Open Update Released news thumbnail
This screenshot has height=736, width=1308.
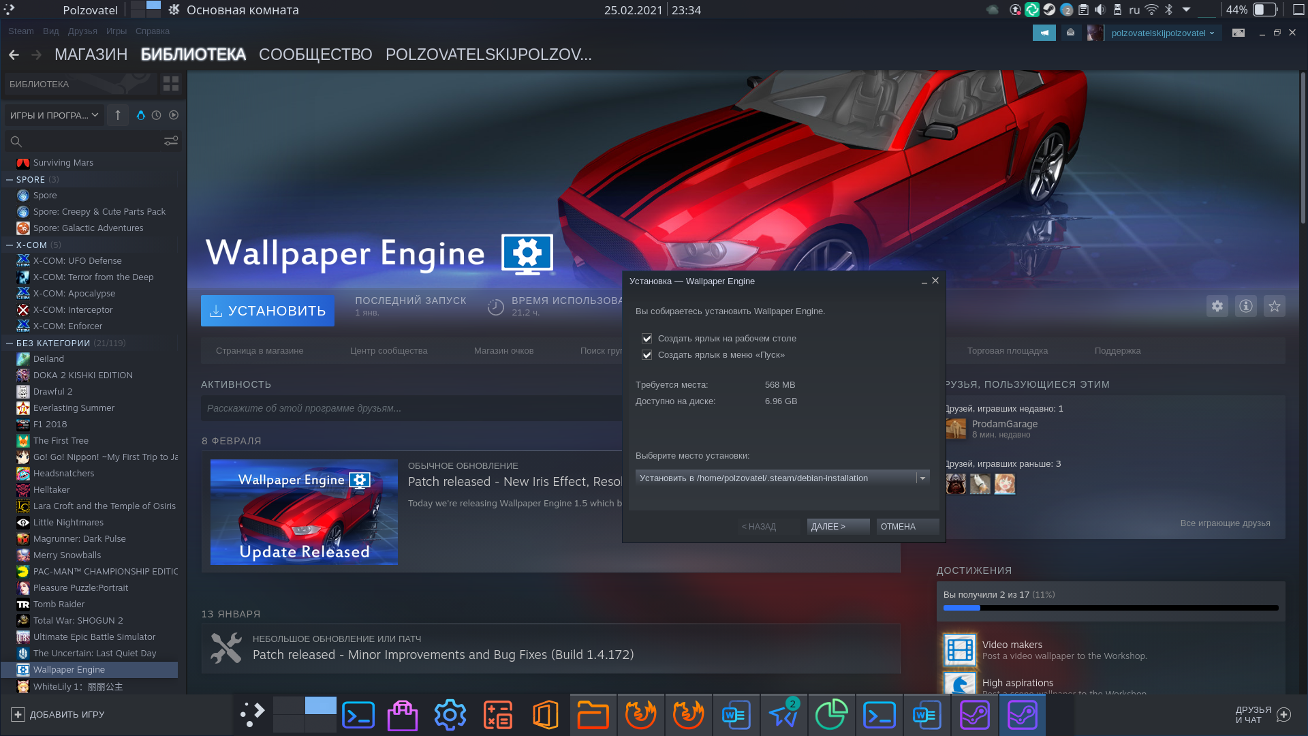[304, 512]
